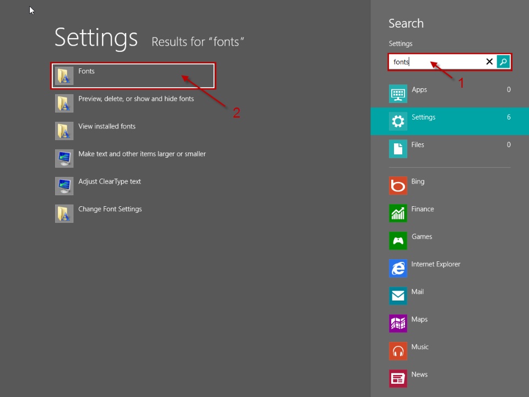Open the Finance chart icon

tap(398, 213)
